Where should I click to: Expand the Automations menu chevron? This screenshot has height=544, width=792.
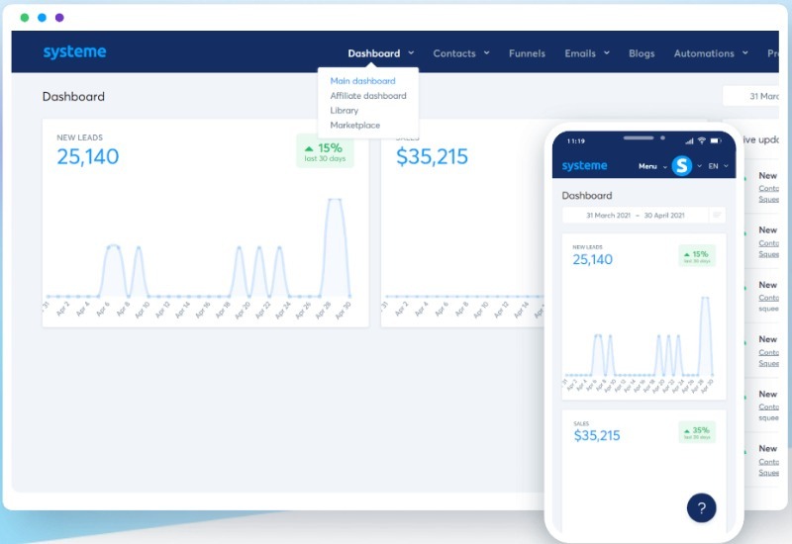point(745,53)
